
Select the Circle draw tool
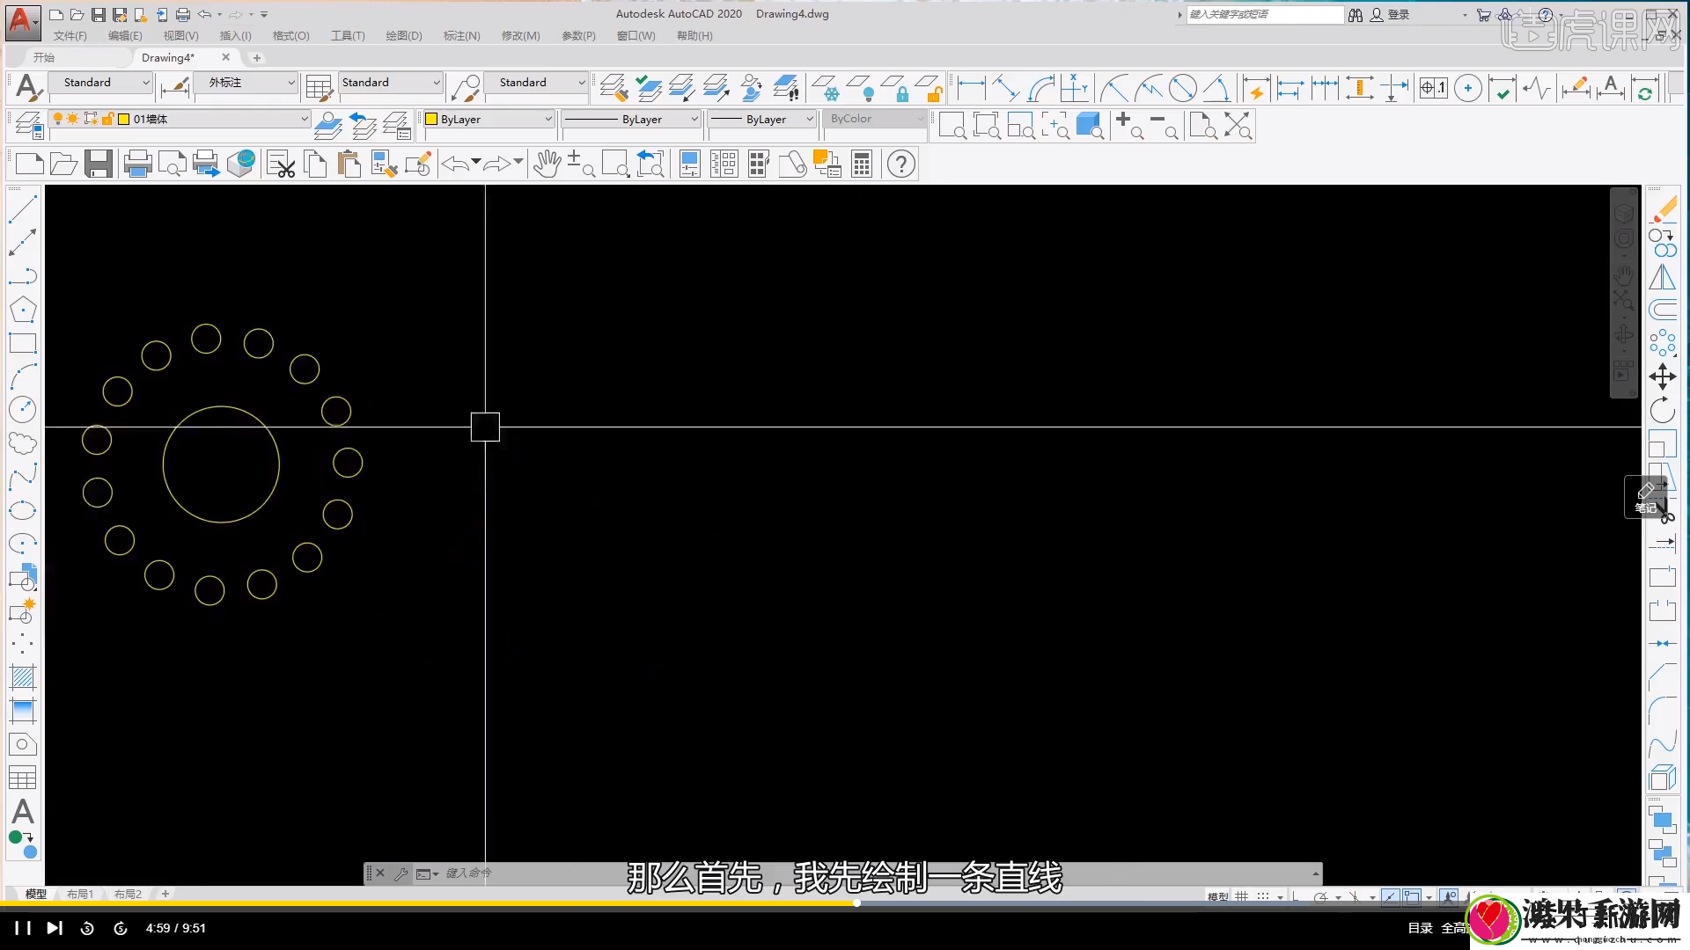coord(23,409)
